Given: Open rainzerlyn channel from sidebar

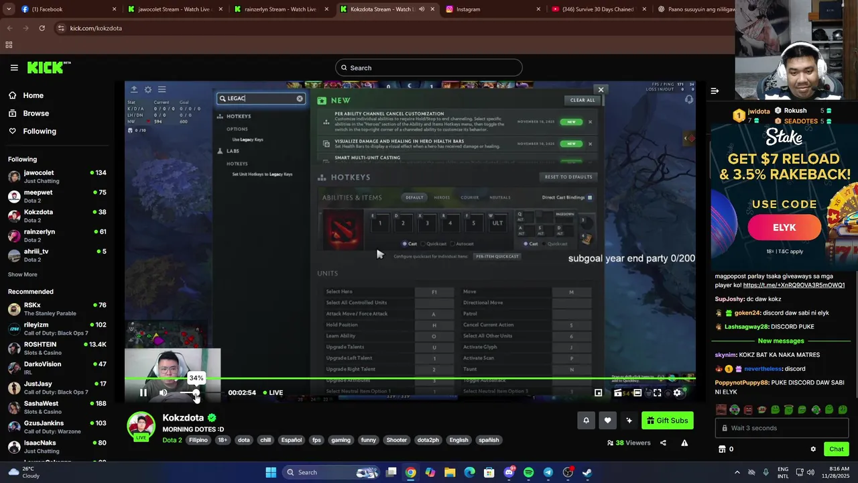Looking at the screenshot, I should click(x=58, y=235).
